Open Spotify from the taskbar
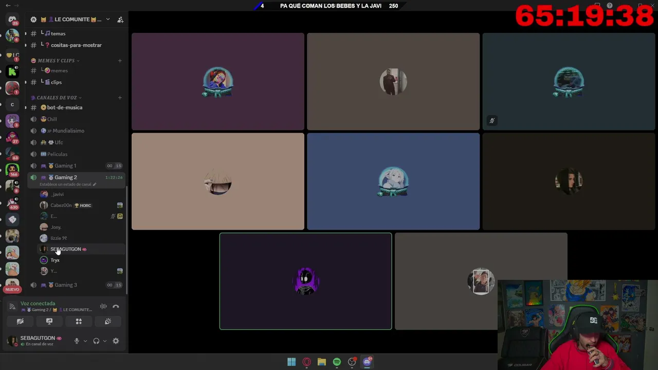 pyautogui.click(x=337, y=362)
